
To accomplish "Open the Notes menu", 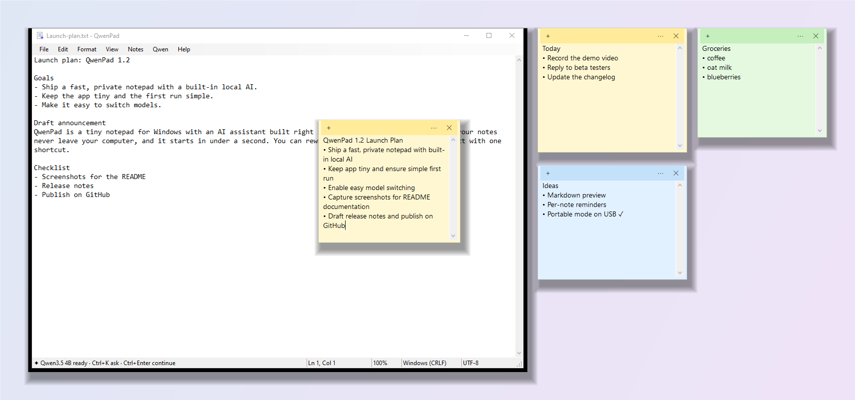I will (135, 49).
